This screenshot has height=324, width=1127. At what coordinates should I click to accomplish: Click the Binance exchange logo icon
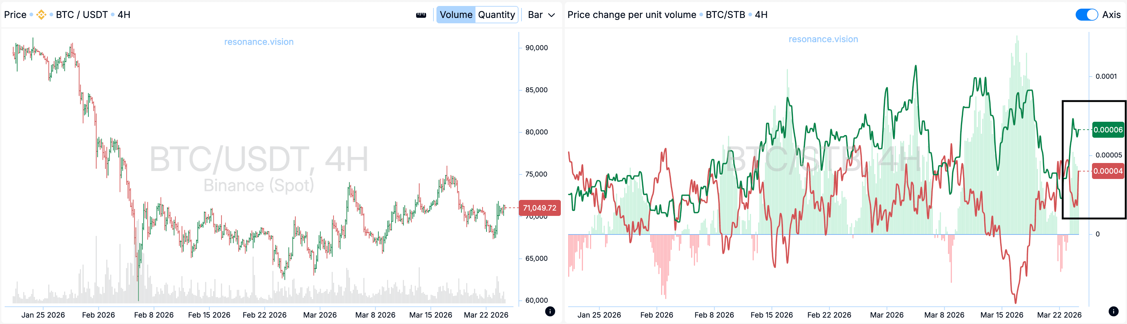[41, 15]
